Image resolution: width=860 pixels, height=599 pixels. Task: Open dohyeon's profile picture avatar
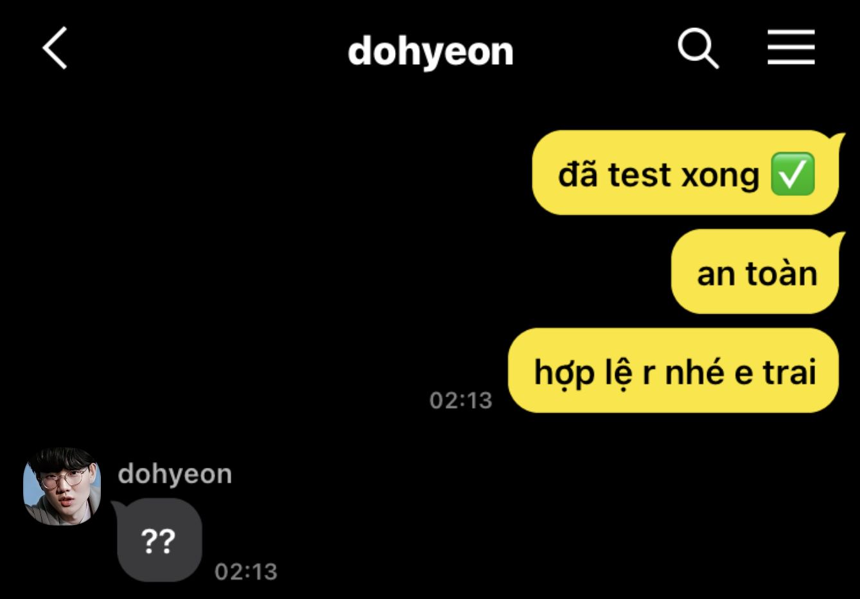(62, 486)
